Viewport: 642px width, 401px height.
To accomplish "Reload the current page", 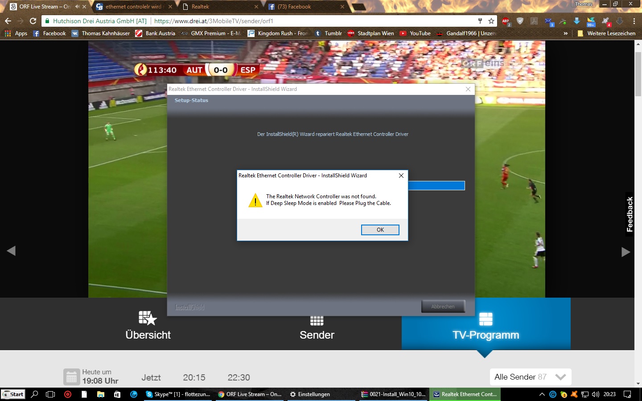I will (33, 21).
